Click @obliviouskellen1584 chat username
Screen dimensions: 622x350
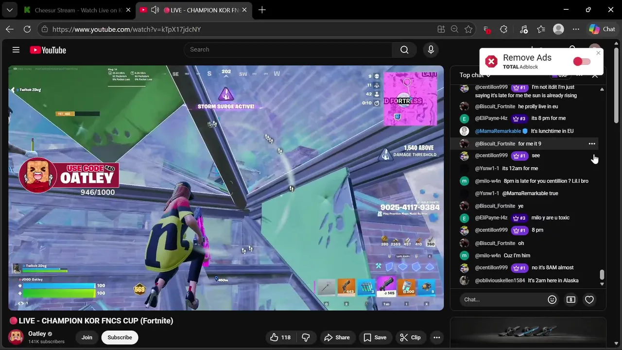click(500, 280)
